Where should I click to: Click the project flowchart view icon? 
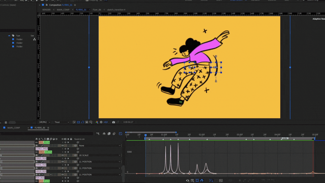click(x=35, y=39)
